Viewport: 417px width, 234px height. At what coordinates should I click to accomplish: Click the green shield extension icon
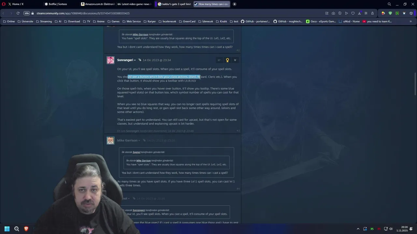pos(390,13)
